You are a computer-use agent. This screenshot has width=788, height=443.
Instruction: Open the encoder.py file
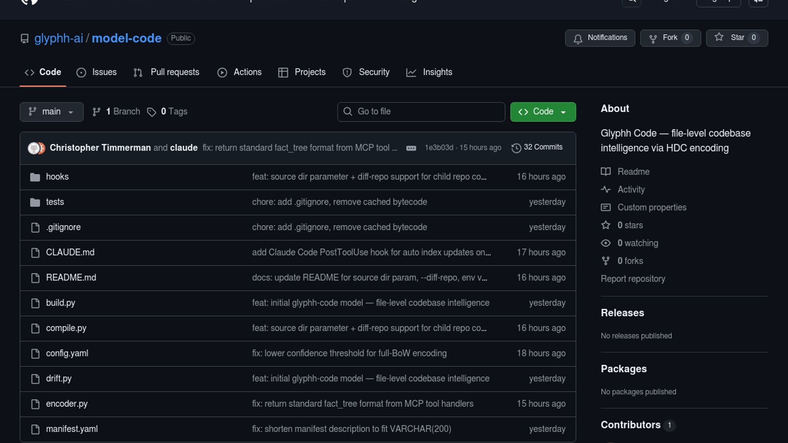66,404
